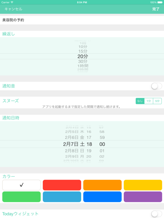Select the green color swatch
Viewport: 164px width, 218px height.
click(21, 197)
